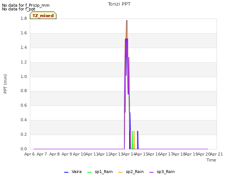The image size is (239, 179).
Task: Click the Apr 16 x-axis date label
Action: 154,154
